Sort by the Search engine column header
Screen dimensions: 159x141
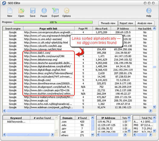point(13,29)
